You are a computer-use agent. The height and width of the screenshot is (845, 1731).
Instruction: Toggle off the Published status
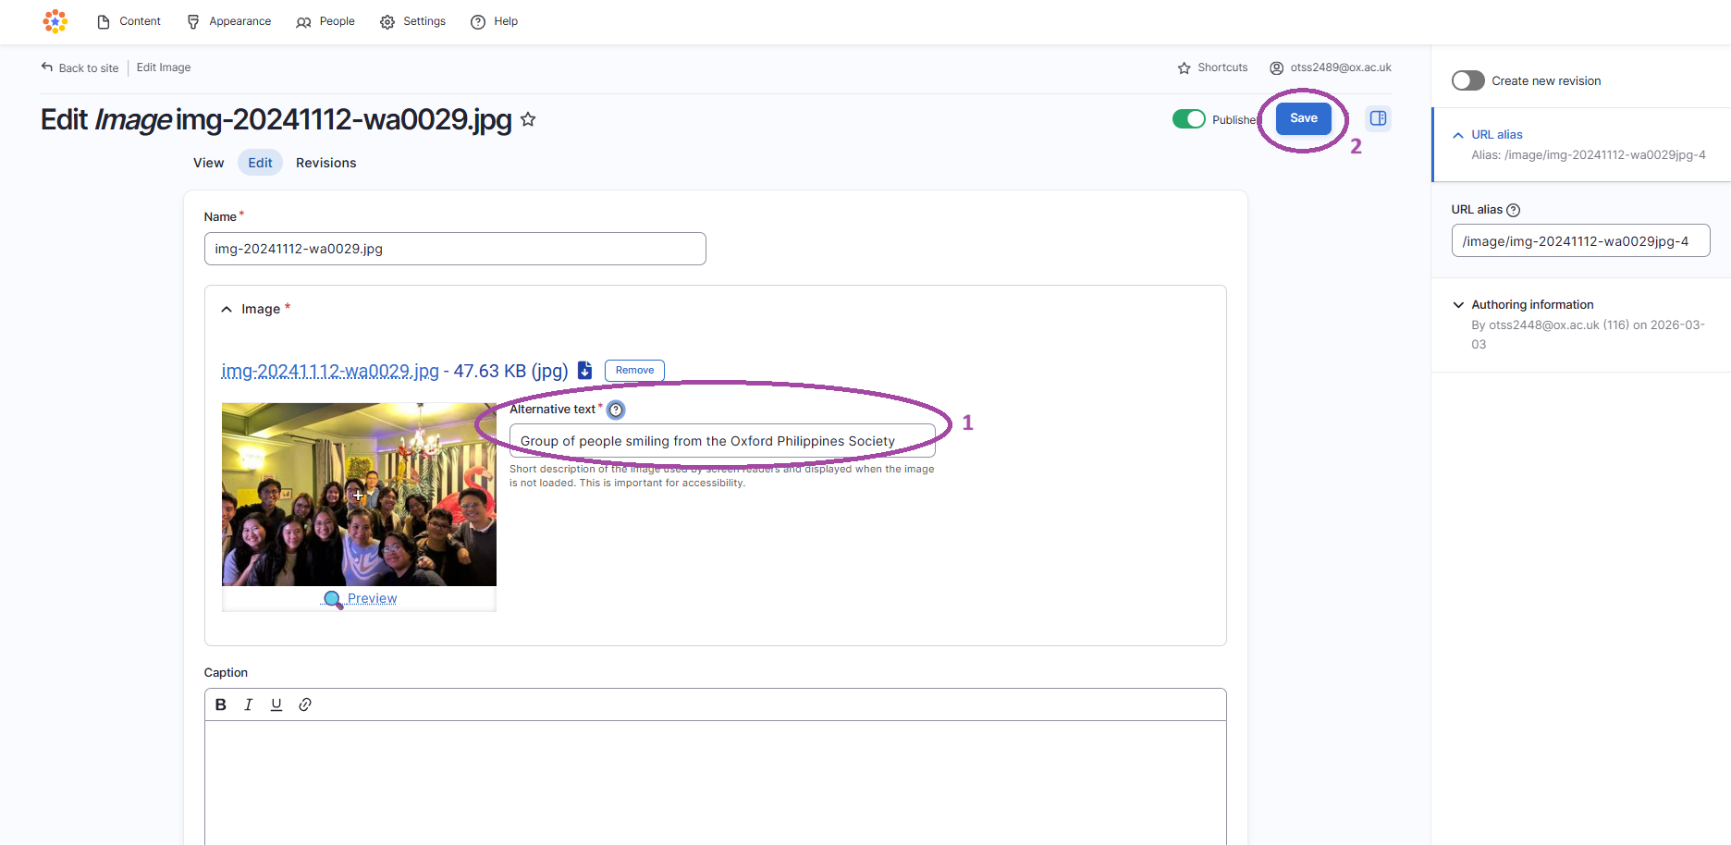click(x=1189, y=118)
